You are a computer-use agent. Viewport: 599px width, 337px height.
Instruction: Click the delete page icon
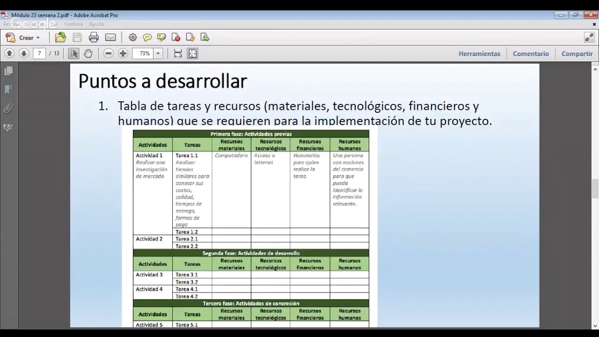pos(176,37)
